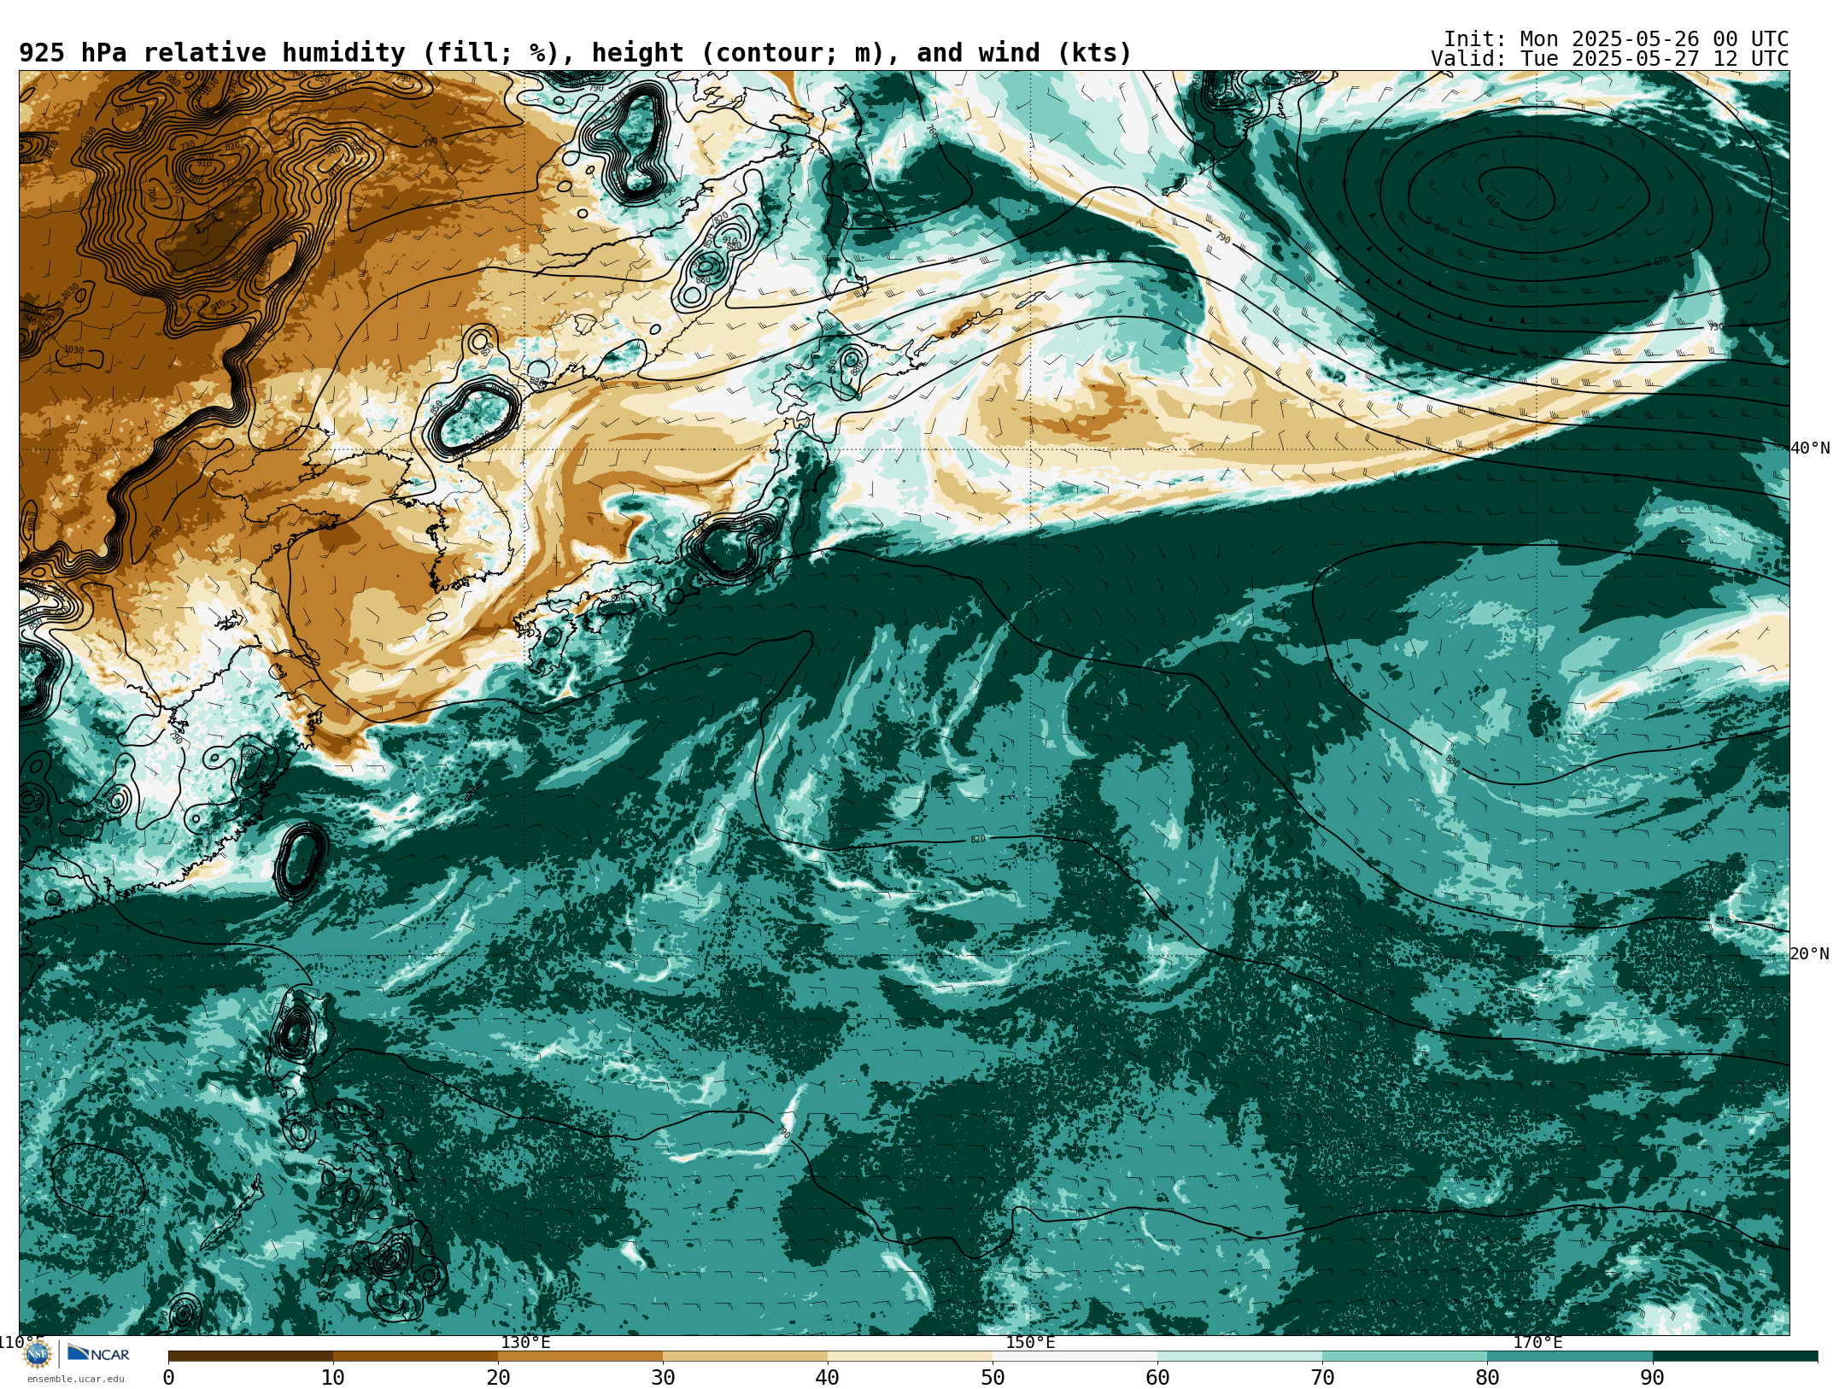
Task: Open the ensemble.ucar.edu link text
Action: (75, 1379)
